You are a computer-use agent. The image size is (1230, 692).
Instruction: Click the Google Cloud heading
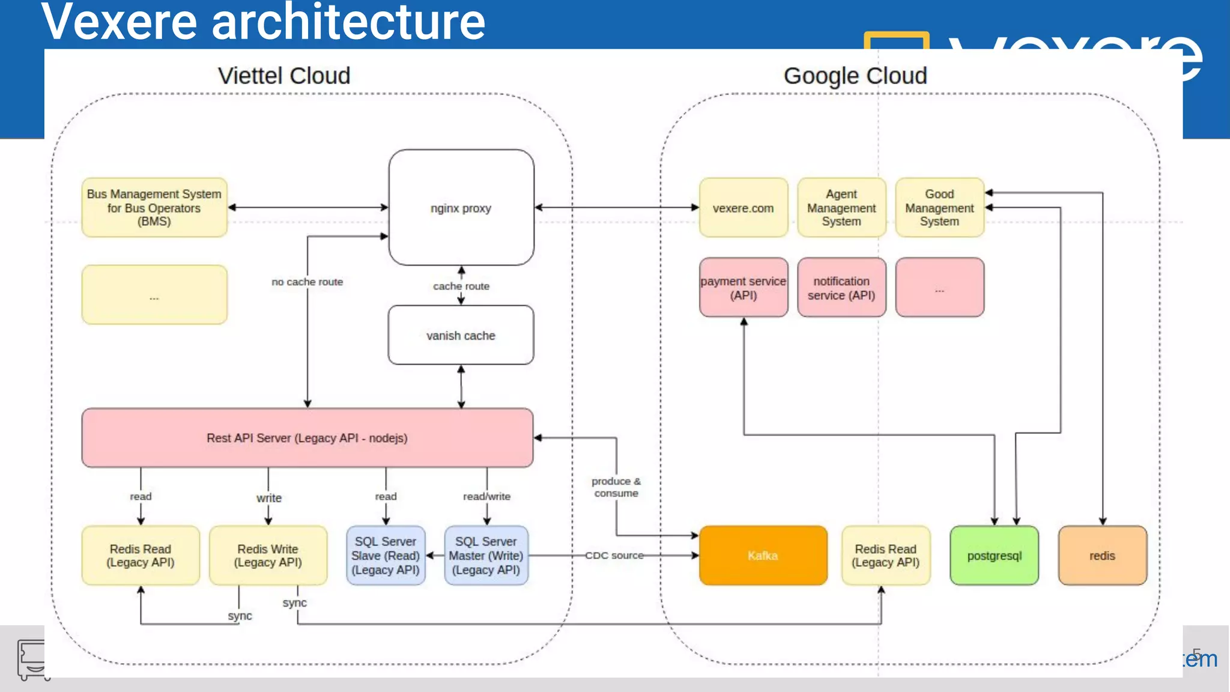[855, 76]
